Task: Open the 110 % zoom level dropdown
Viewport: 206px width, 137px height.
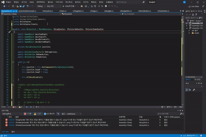Action: pyautogui.click(x=5, y=107)
